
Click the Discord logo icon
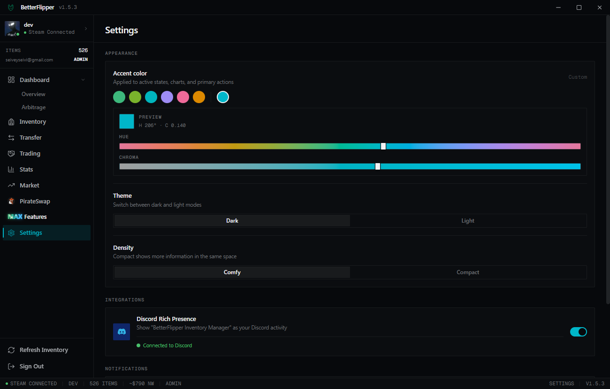122,332
